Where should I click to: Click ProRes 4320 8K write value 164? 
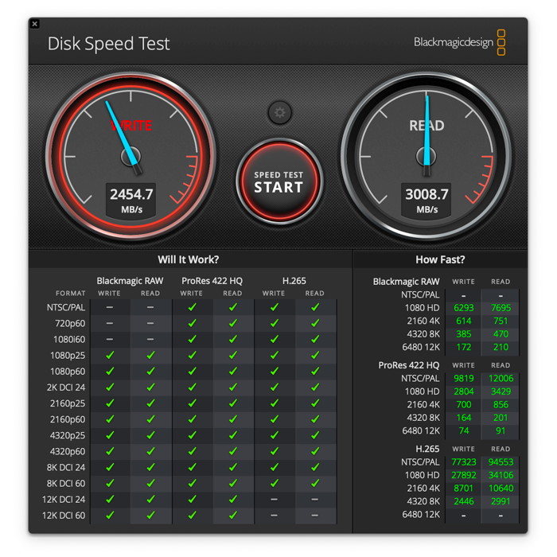[464, 418]
